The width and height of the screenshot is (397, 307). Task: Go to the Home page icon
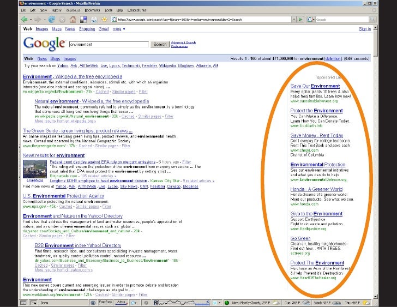pyautogui.click(x=73, y=19)
